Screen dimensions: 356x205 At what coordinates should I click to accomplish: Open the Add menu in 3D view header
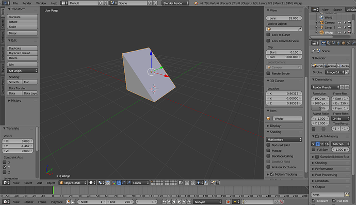point(40,183)
